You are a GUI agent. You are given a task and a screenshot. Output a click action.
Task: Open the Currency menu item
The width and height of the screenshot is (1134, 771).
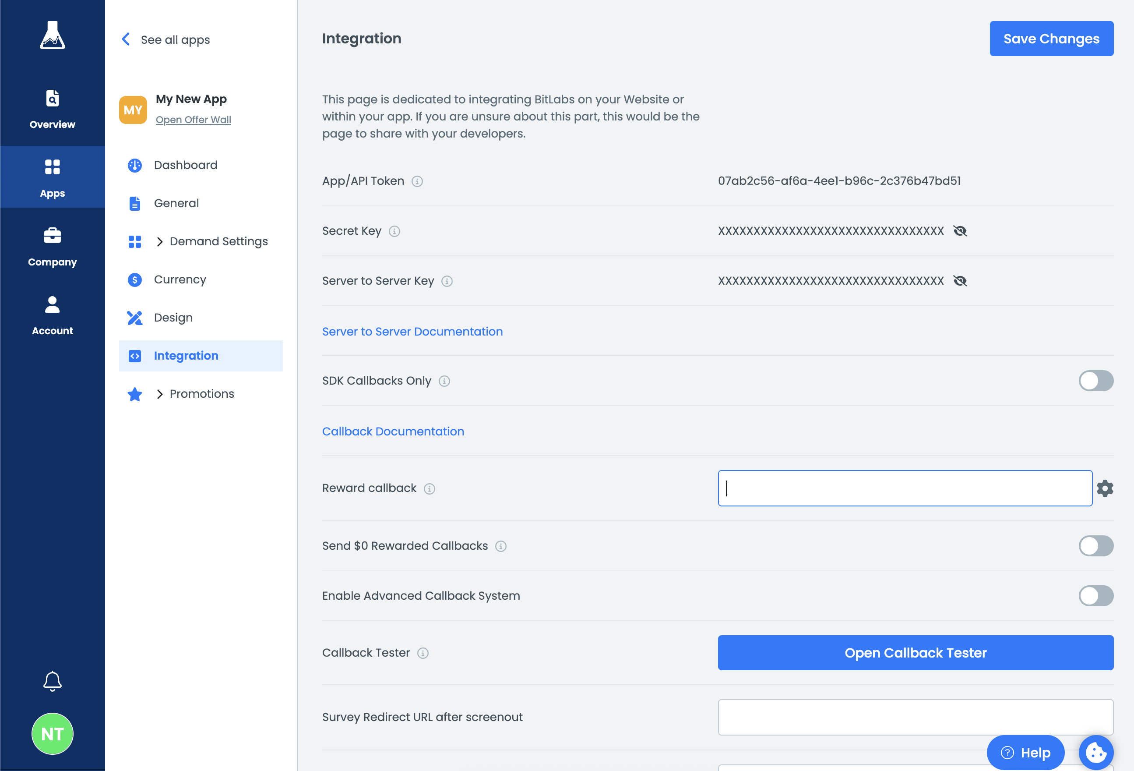180,279
